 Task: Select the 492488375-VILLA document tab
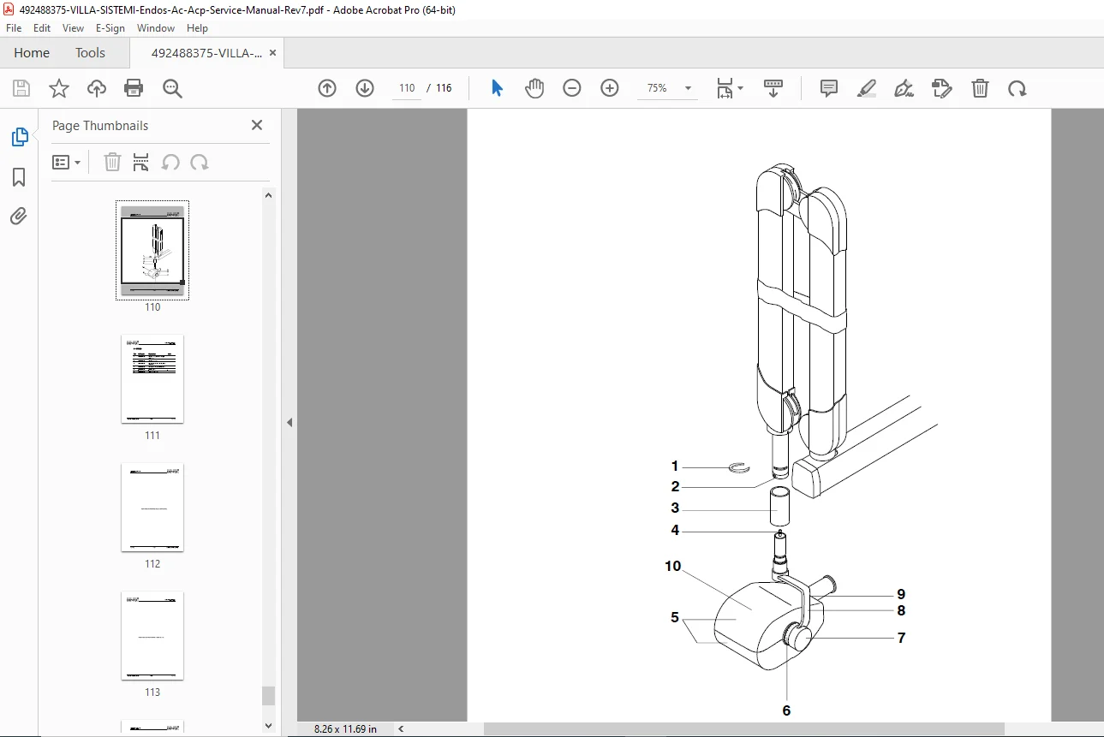coord(206,52)
